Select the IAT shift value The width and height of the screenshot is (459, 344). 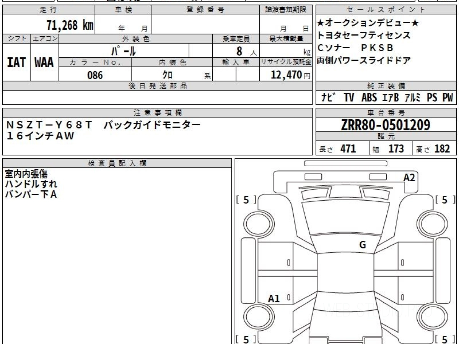click(x=16, y=63)
